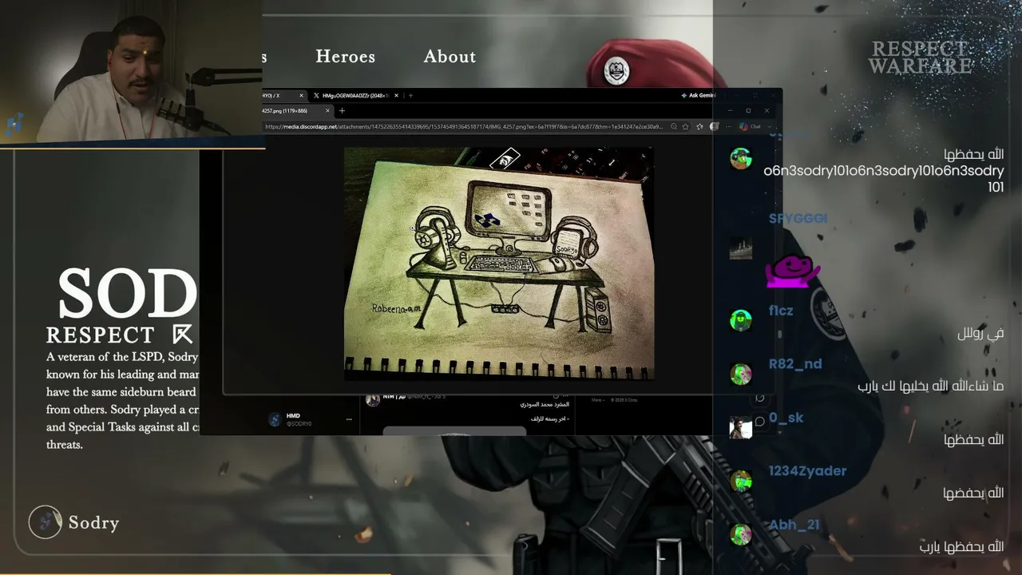Image resolution: width=1022 pixels, height=575 pixels.
Task: Bookmark this page with the star icon
Action: pos(685,126)
